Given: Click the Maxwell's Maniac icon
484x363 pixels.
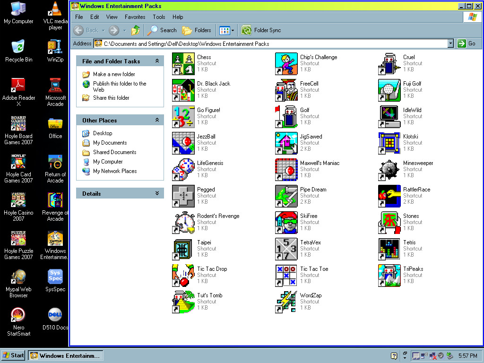Looking at the screenshot, I should pos(286,170).
